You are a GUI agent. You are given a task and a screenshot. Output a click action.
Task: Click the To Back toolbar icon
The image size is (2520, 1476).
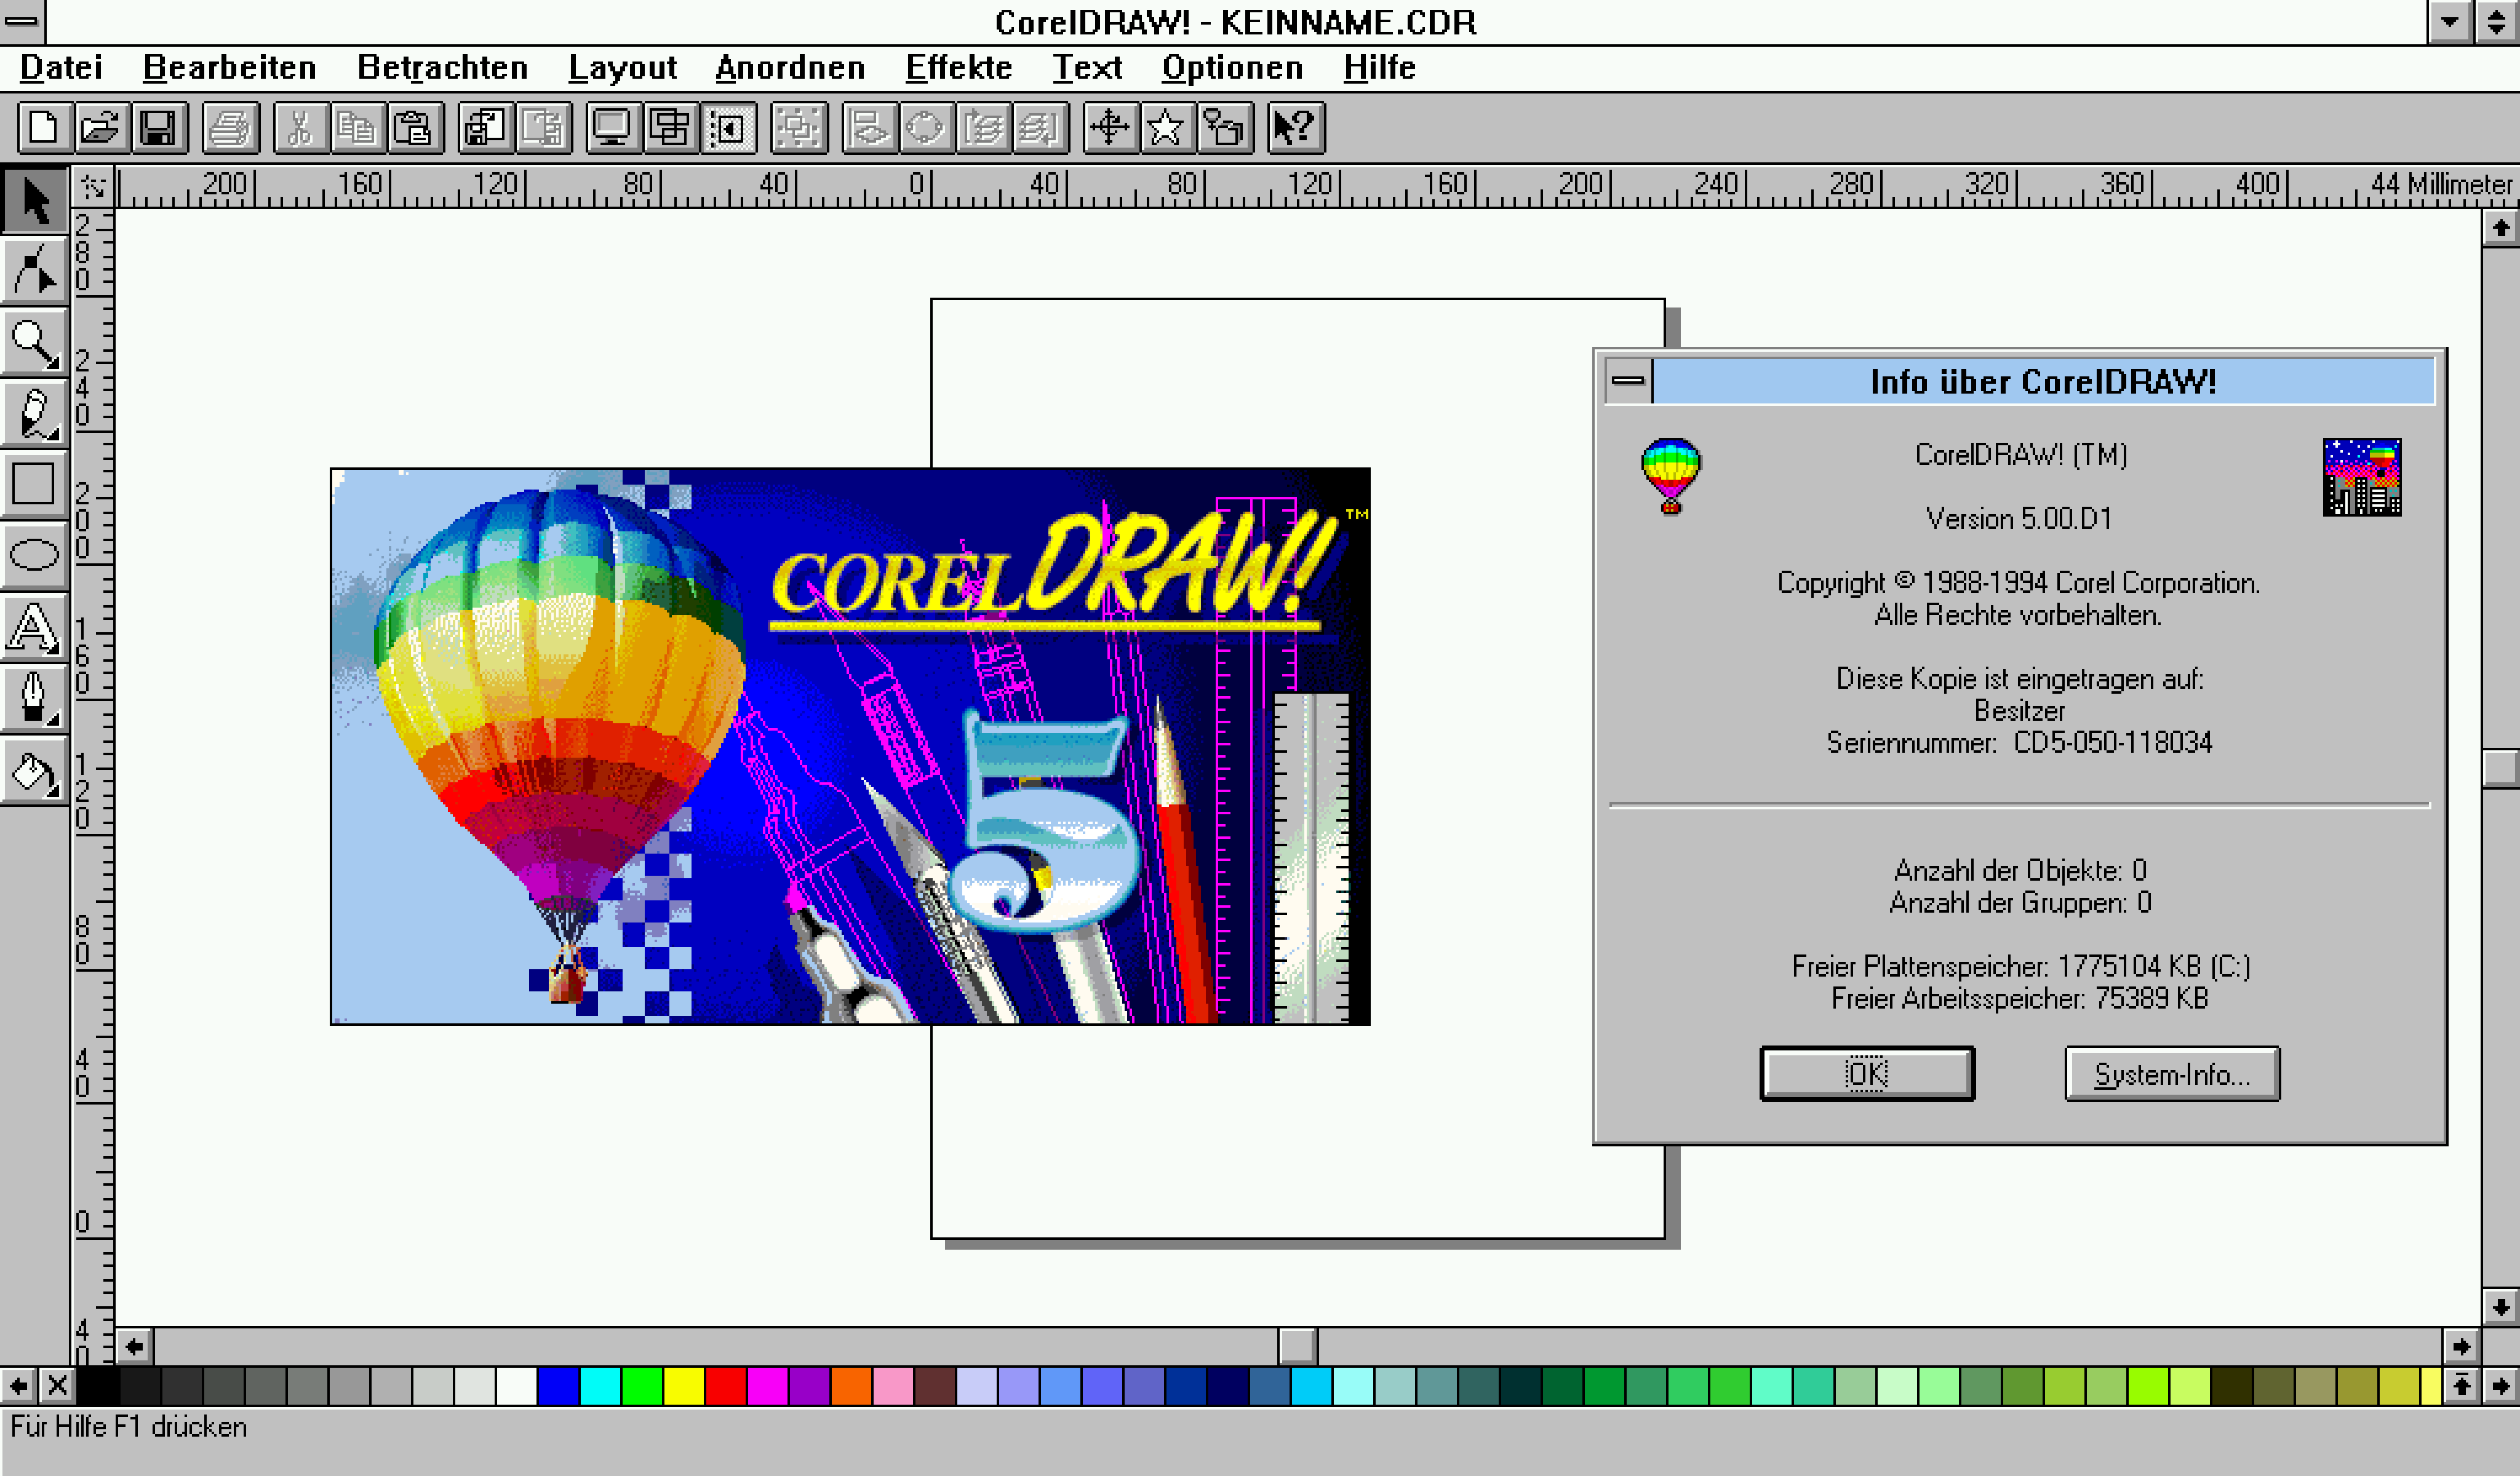coord(1041,128)
